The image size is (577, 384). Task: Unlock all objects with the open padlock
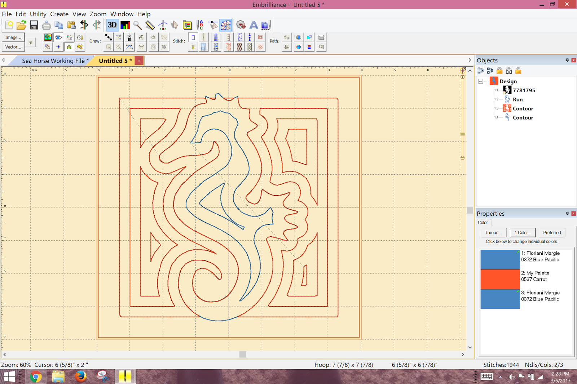tap(518, 71)
